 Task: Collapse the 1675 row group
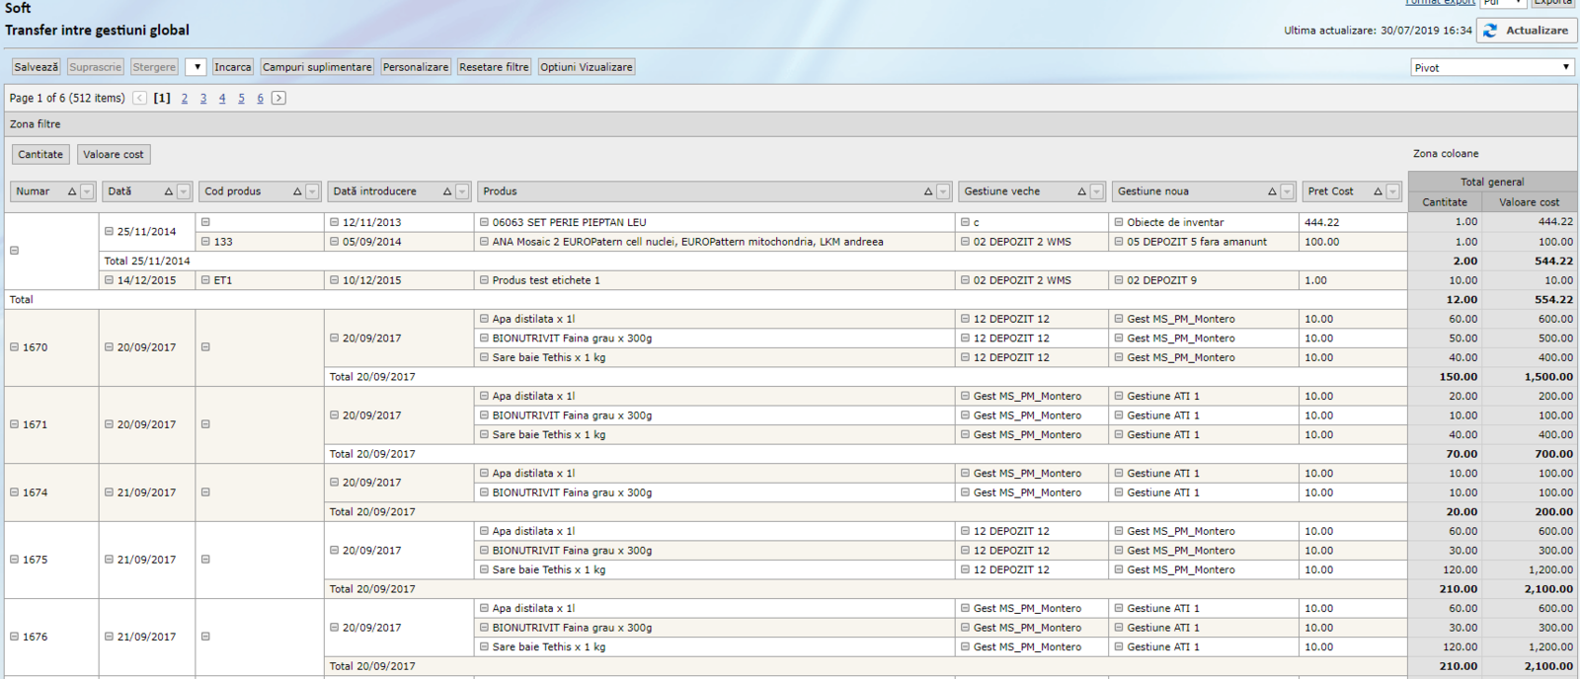click(15, 560)
